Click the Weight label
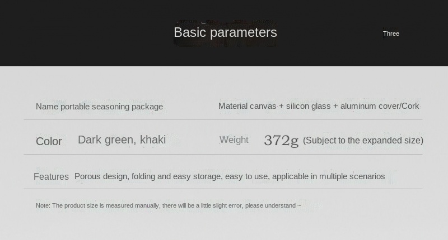This screenshot has width=448, height=240. [x=234, y=140]
